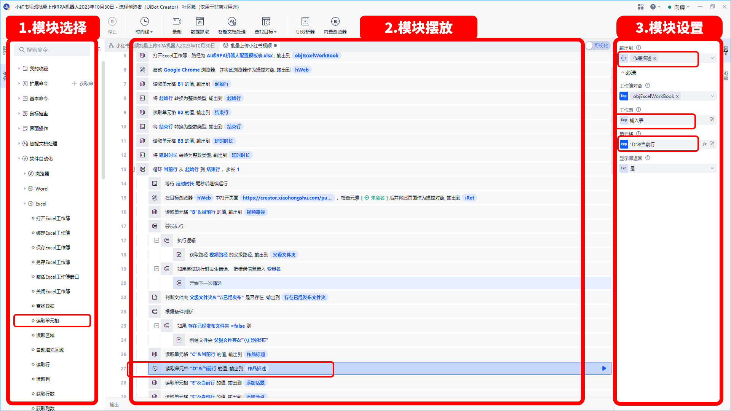Screen dimensions: 731x411
Task: Click the edit icon beside 工作表 field
Action: pyautogui.click(x=712, y=120)
